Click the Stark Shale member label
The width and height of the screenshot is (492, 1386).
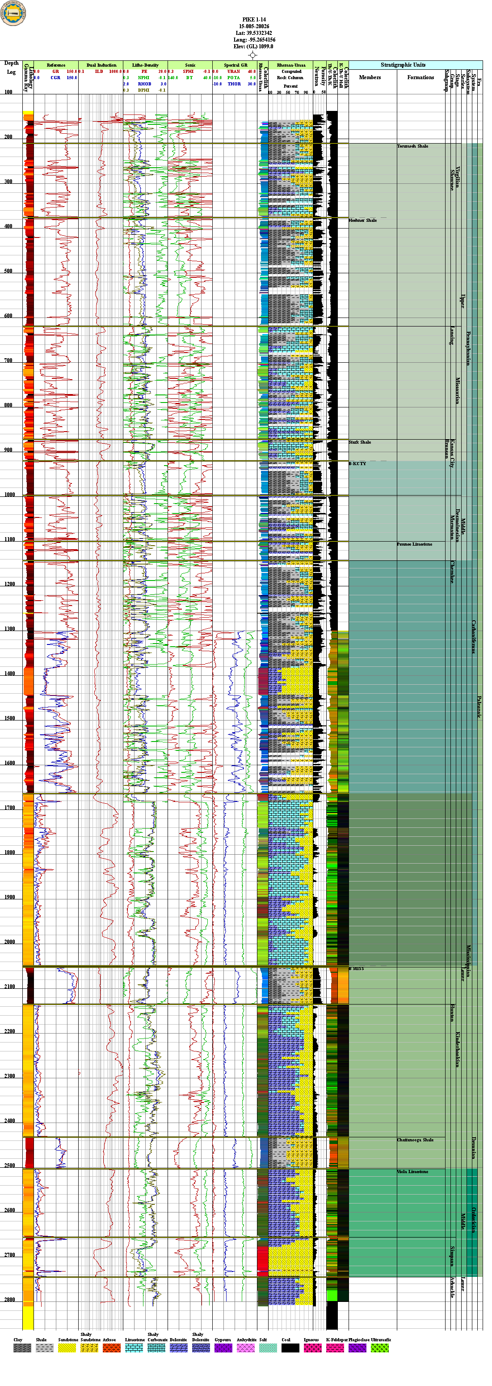(360, 442)
